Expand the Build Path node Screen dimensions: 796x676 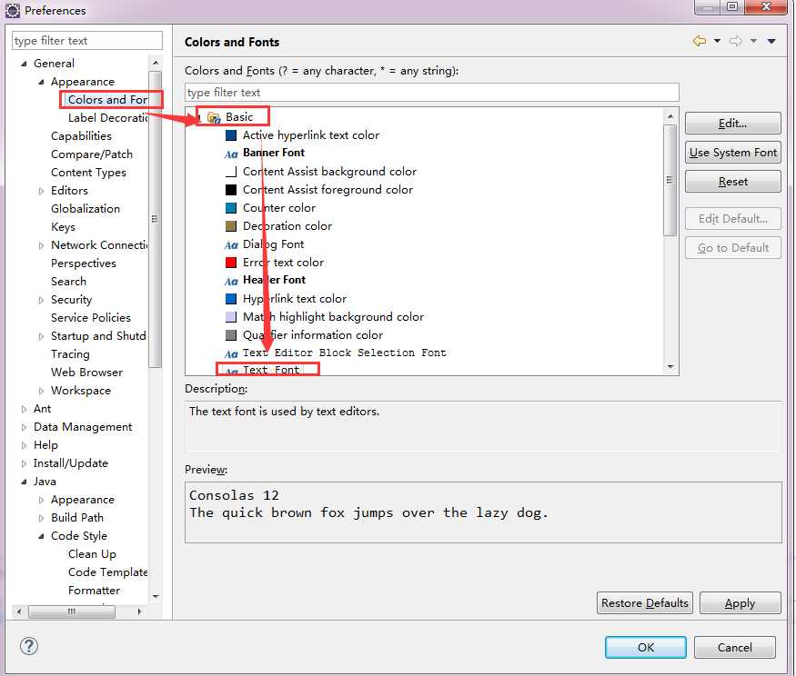coord(41,518)
